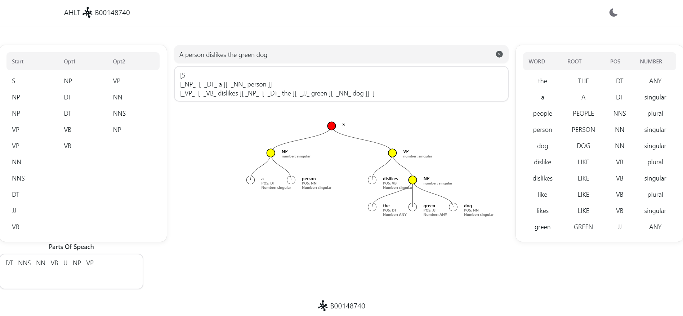
Task: Select the leaf node for 'dislikes'
Action: click(x=372, y=180)
